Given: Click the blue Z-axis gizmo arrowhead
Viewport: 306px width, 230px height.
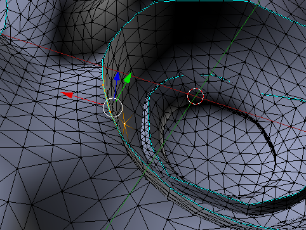Looking at the screenshot, I should pyautogui.click(x=117, y=76).
